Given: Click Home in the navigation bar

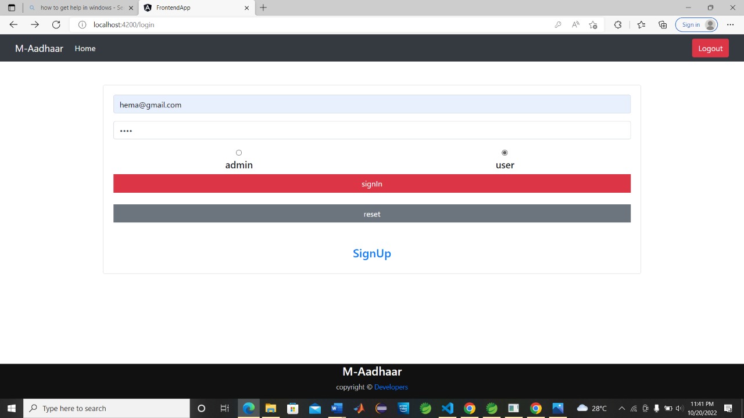Looking at the screenshot, I should [85, 48].
